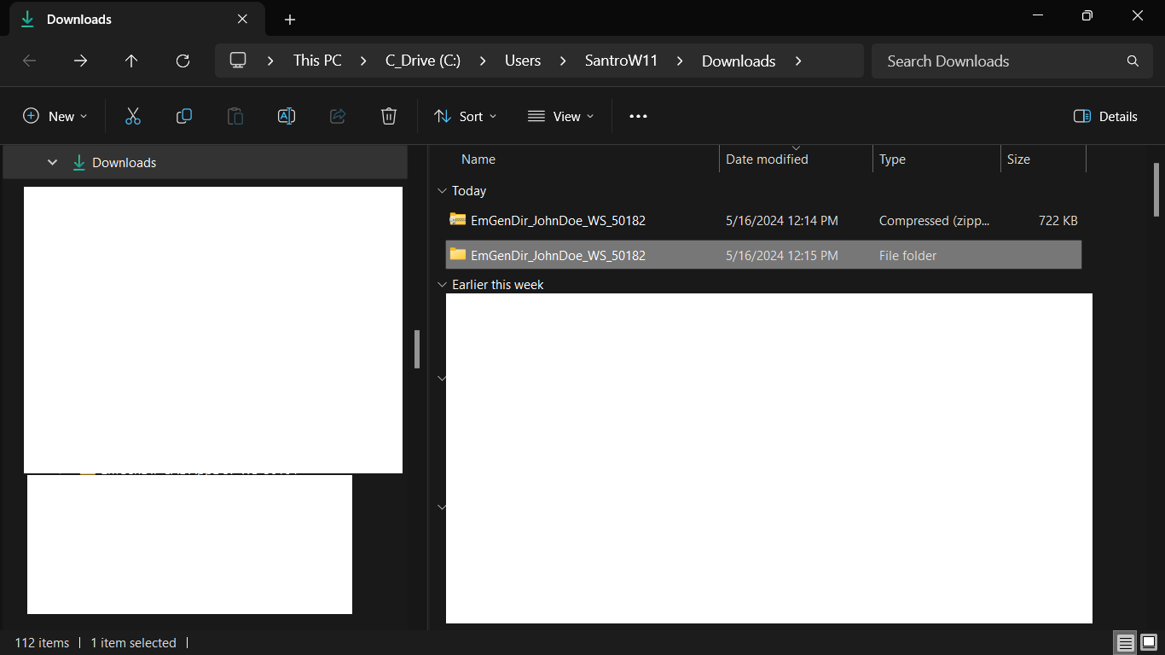Expand chevron after This PC in path

coord(364,61)
